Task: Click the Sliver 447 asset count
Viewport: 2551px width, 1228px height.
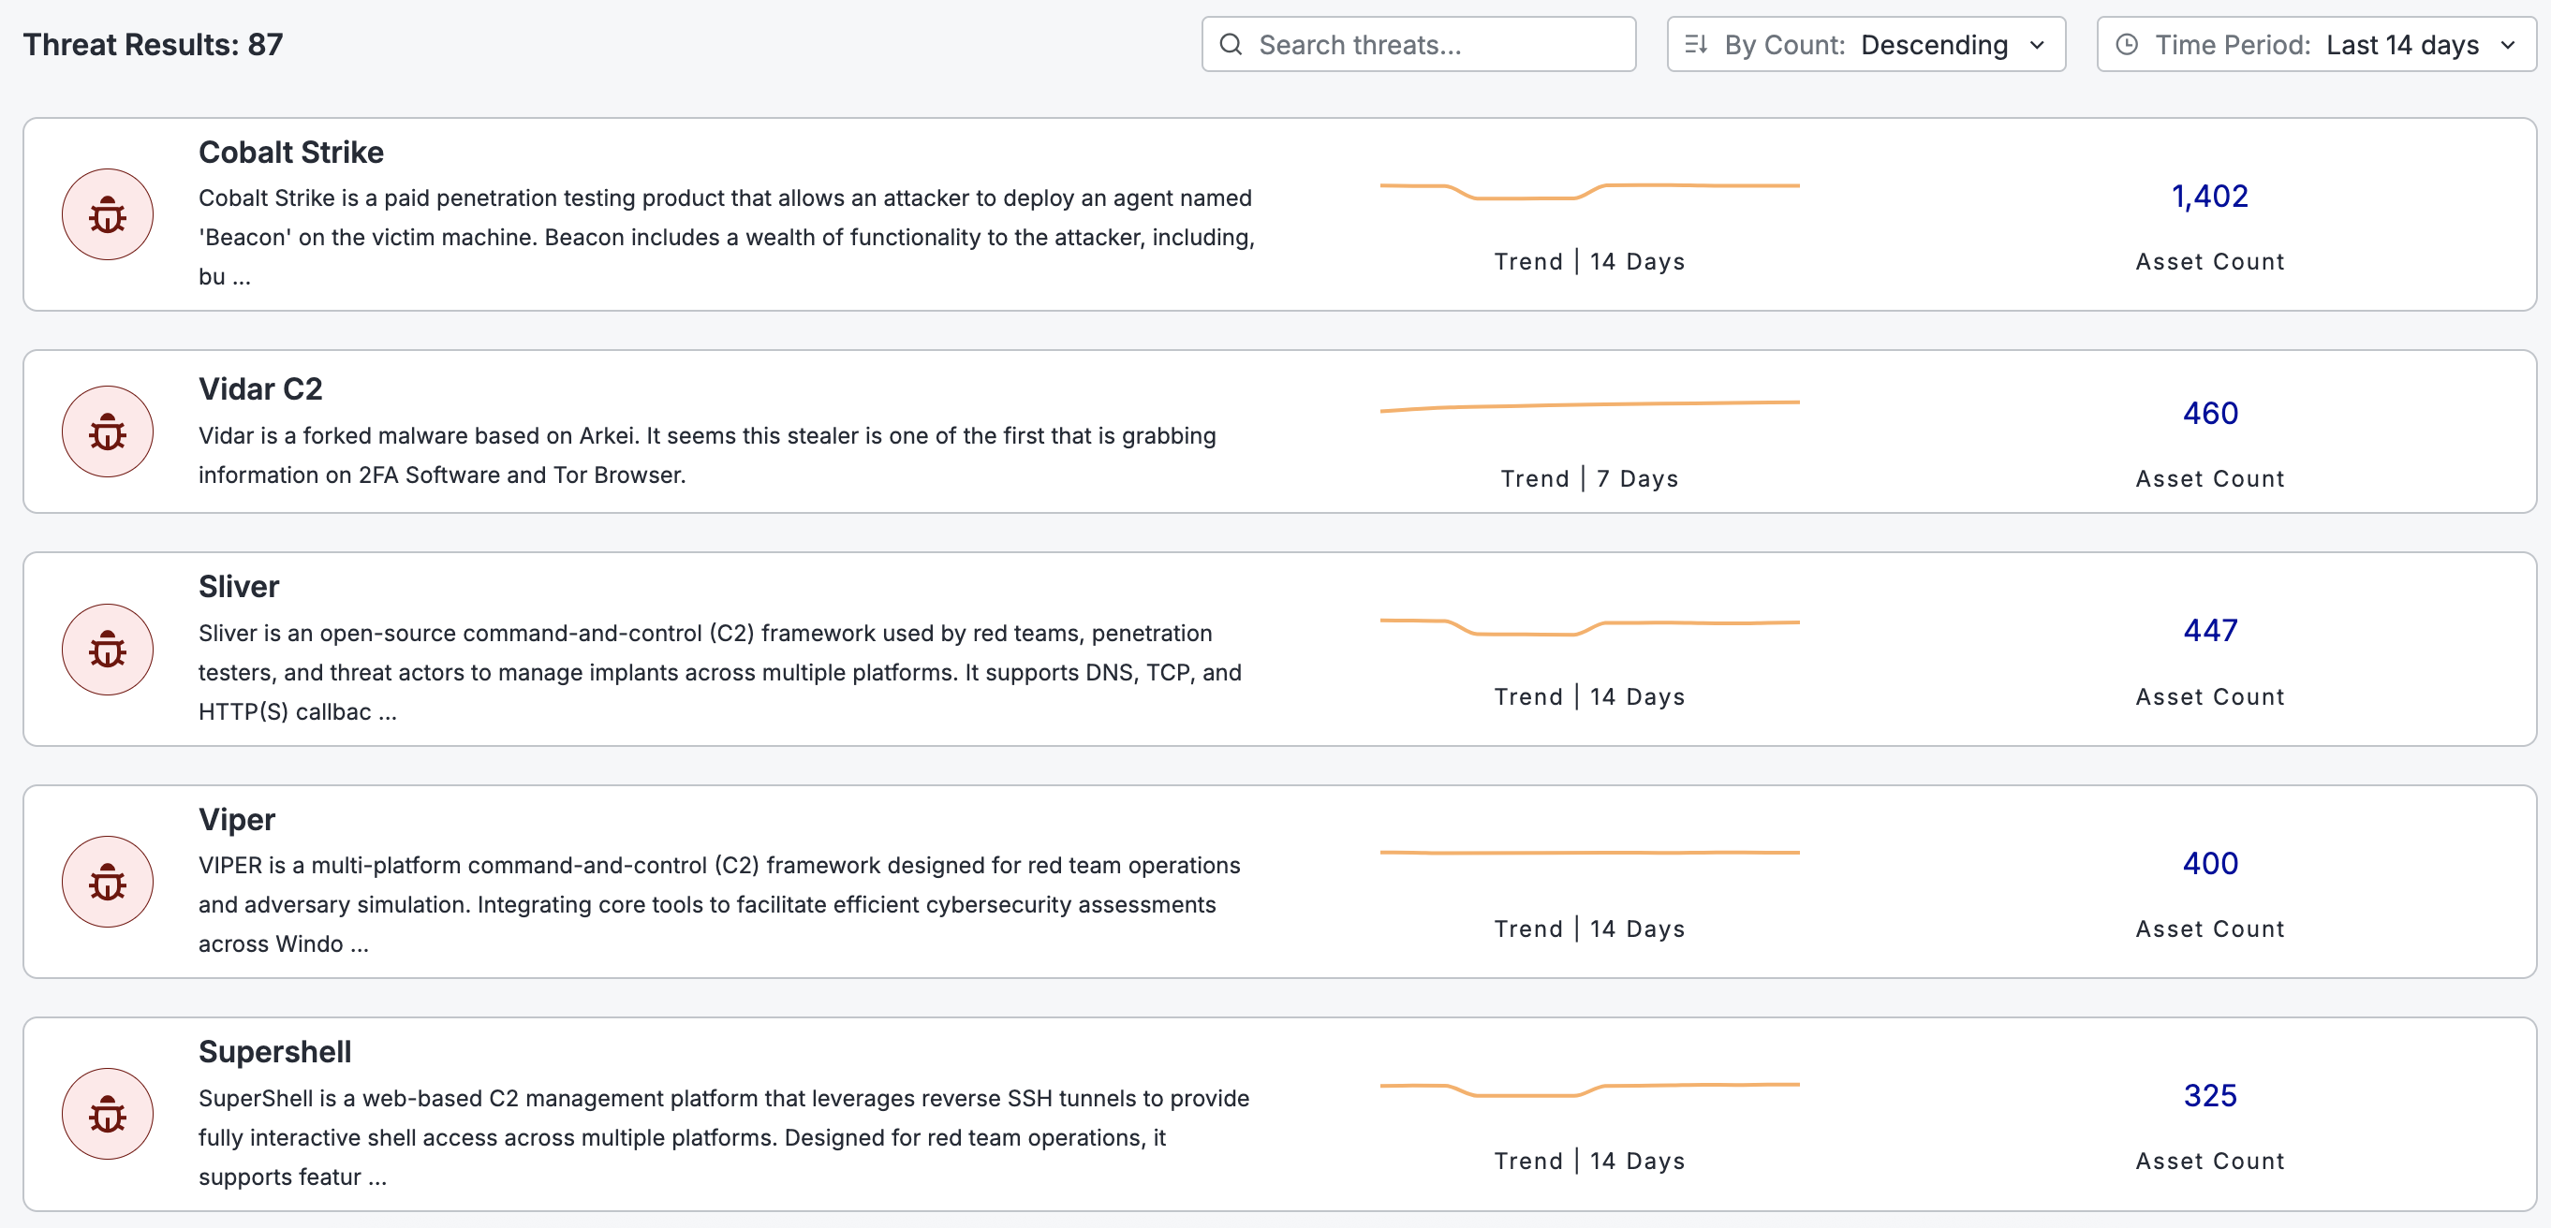Action: click(2209, 630)
